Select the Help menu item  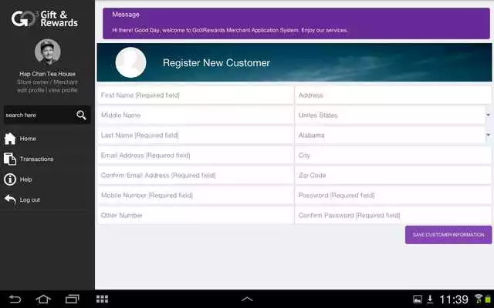26,179
